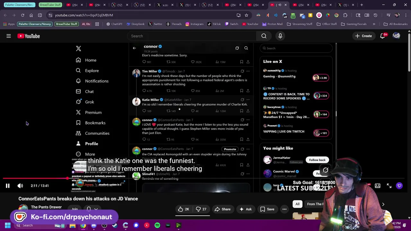Bookmark this page with the star

click(x=246, y=15)
